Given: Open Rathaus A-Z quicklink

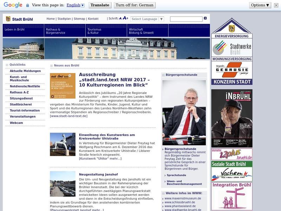Looking at the screenshot, I should (19, 92).
